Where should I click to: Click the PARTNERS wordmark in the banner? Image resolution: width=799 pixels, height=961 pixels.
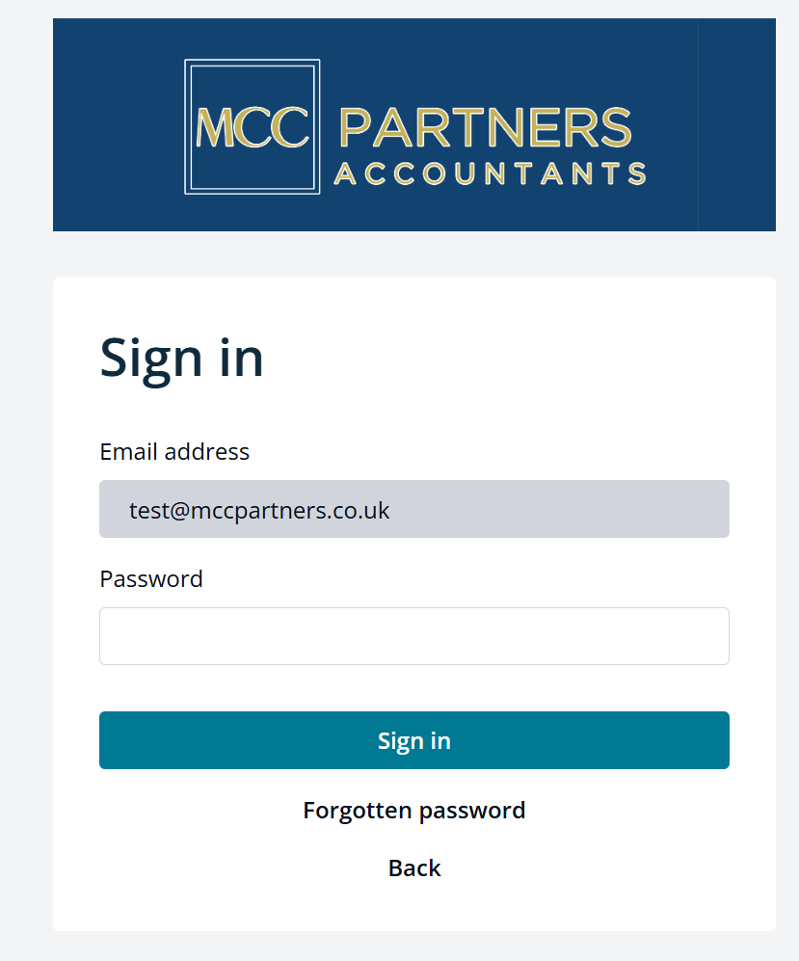click(485, 127)
